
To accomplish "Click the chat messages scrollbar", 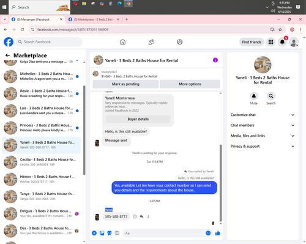I will 220,183.
